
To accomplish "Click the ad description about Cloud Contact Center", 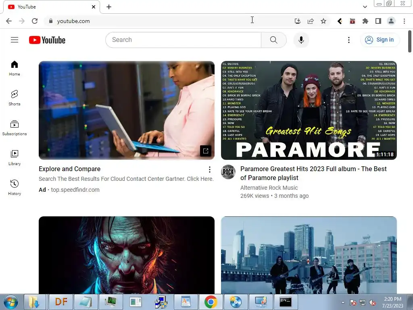I will click(x=126, y=179).
